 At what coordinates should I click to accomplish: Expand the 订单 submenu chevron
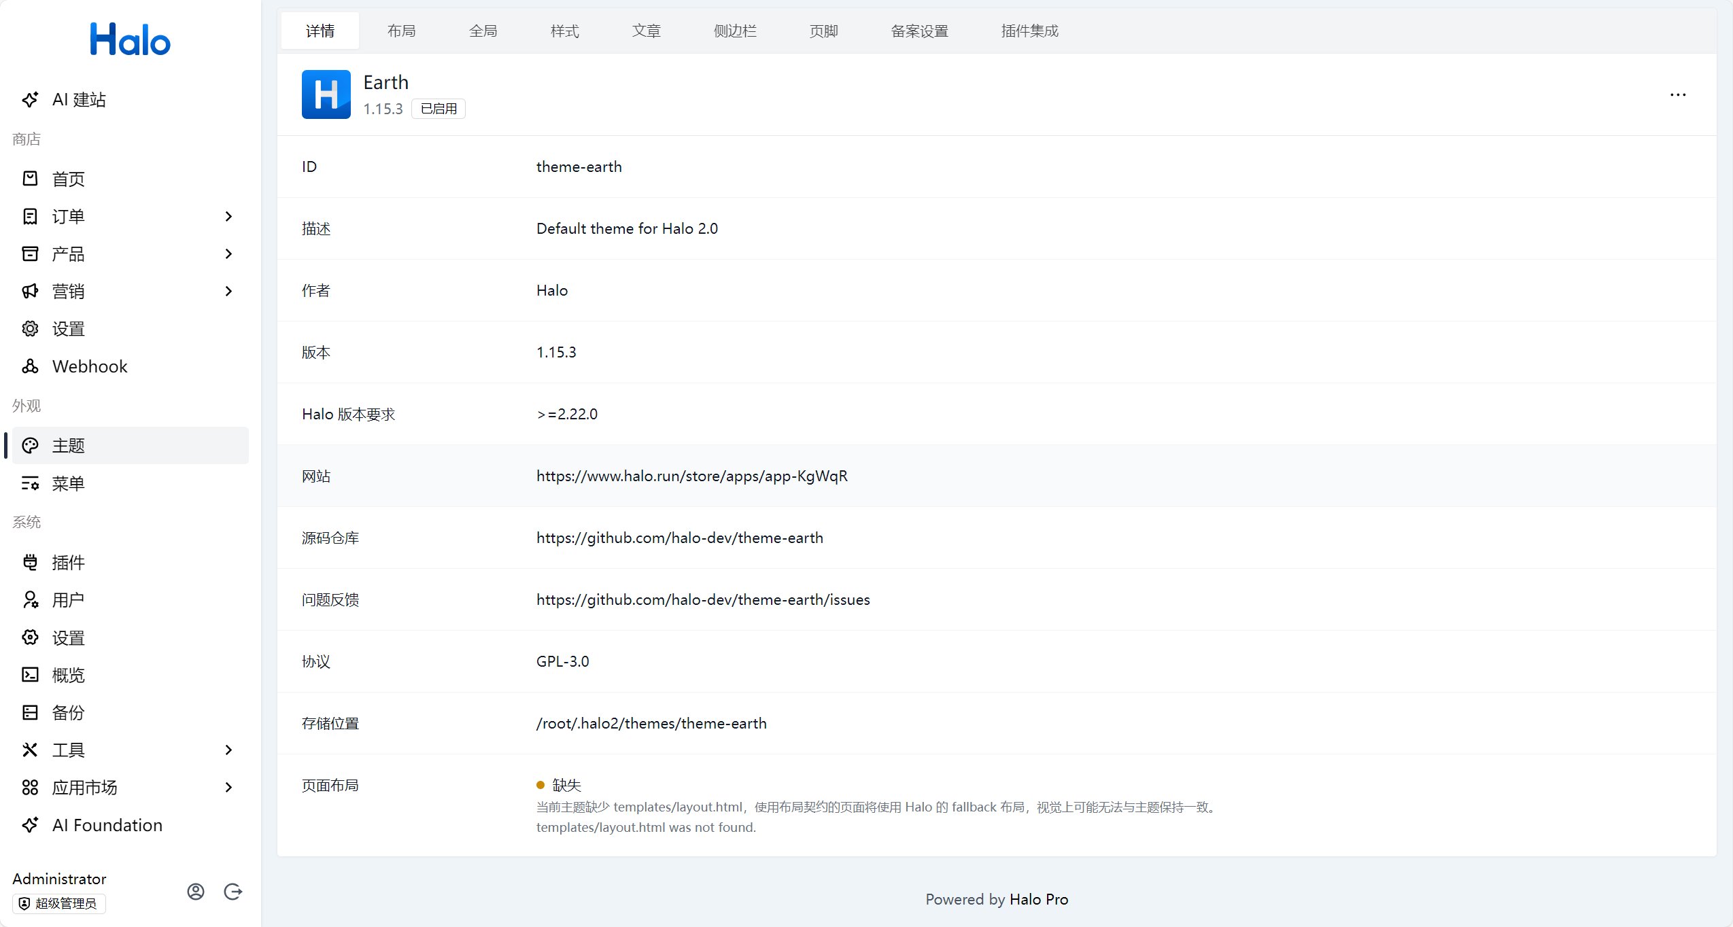click(228, 216)
